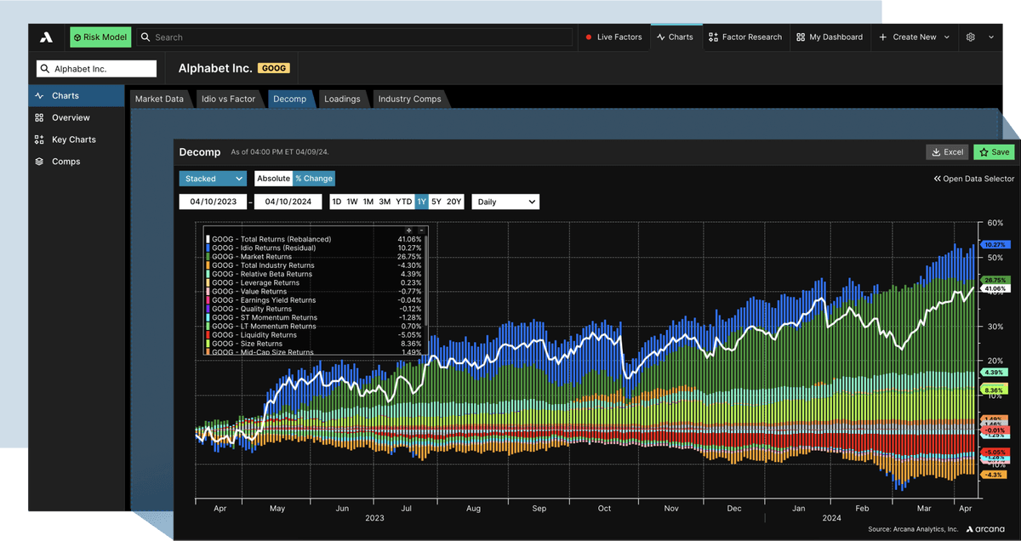Screen dimensions: 1021x541
Task: Select the 1D time range
Action: click(x=337, y=202)
